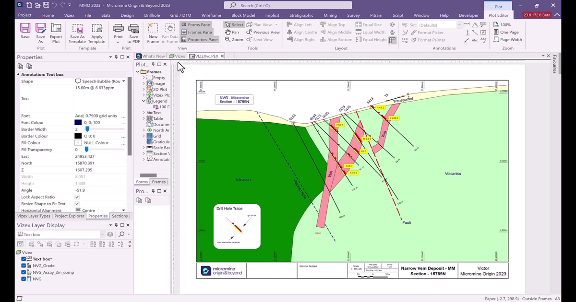Disable the NVG_Assay_2m_comp layer
Viewport: 576px width, 302px height.
click(24, 272)
